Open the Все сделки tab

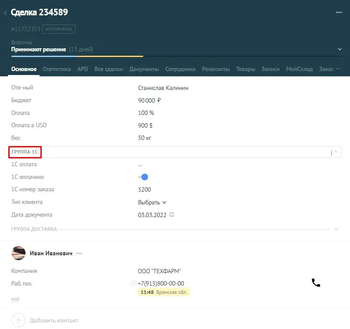[108, 69]
